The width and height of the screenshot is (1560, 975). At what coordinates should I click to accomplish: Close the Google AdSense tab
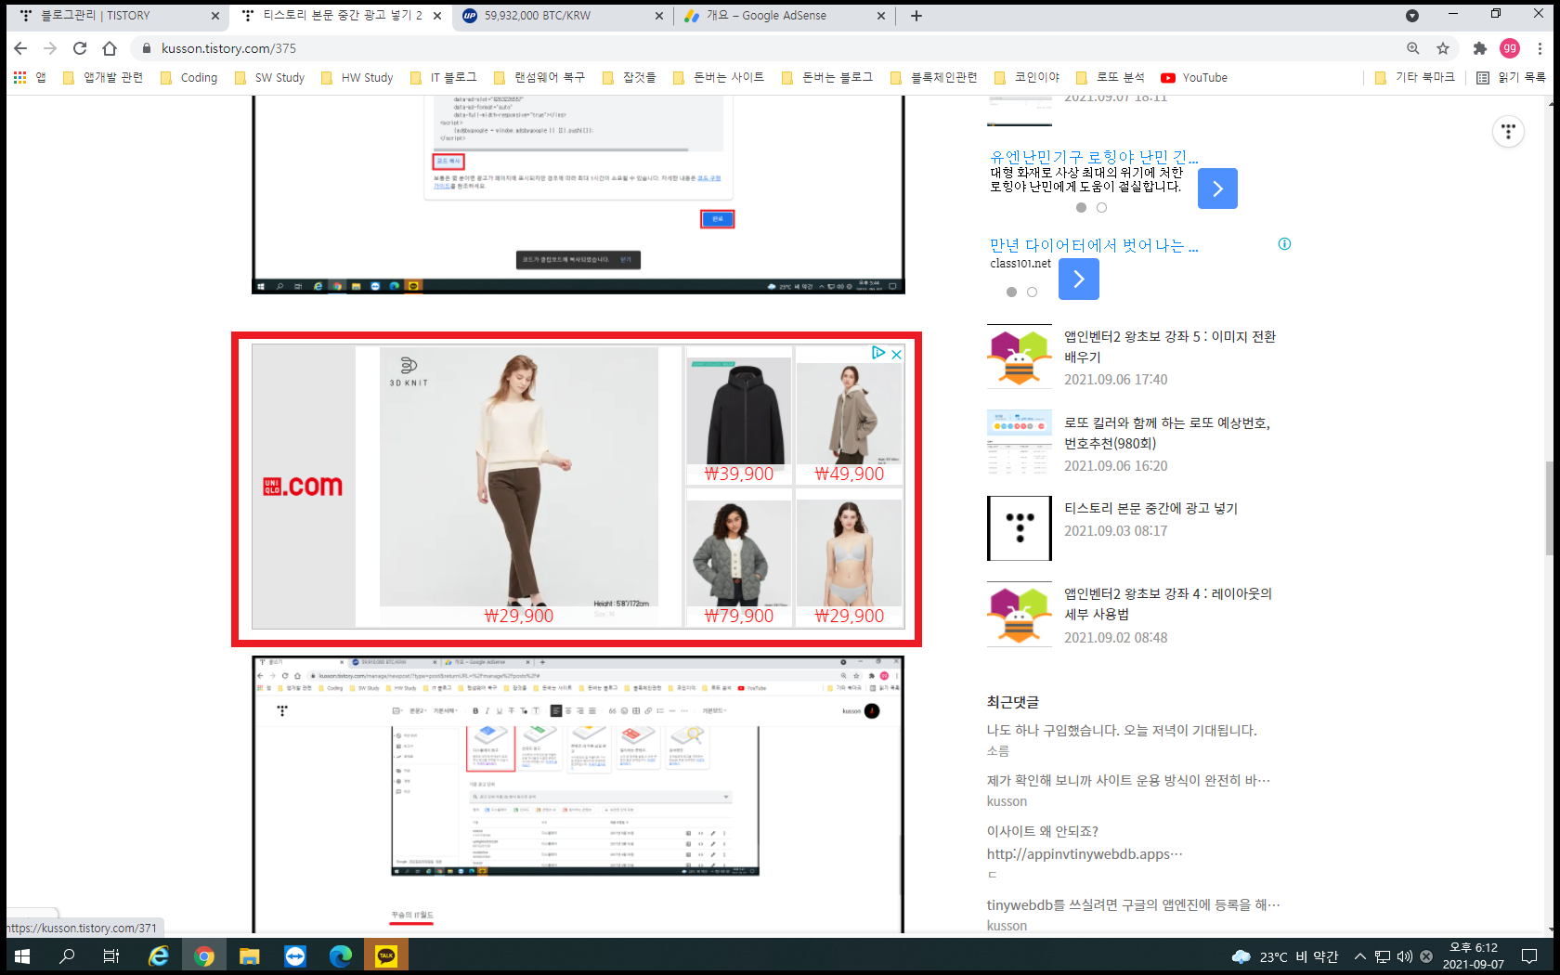pyautogui.click(x=881, y=16)
